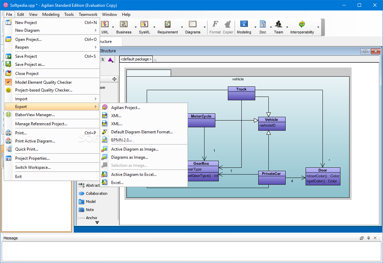Open the Window menu

110,15
